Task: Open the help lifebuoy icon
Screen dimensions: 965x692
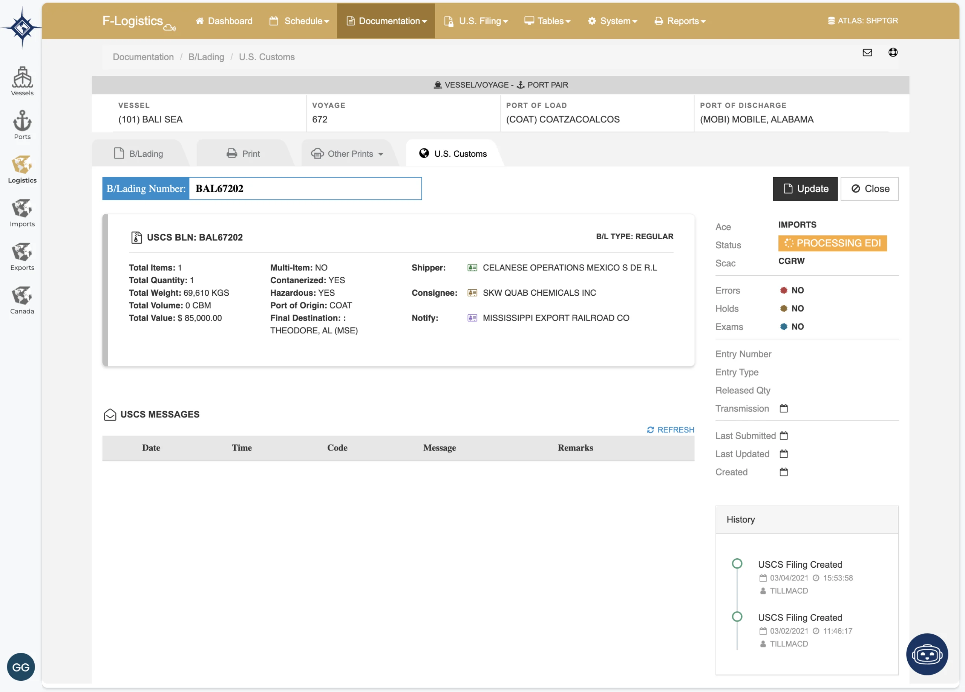Action: coord(893,52)
